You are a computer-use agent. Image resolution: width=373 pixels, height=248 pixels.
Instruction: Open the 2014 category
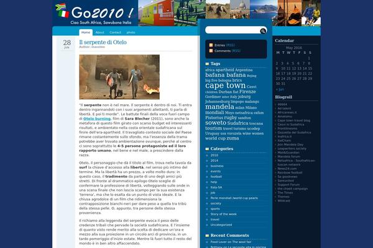click(x=214, y=161)
